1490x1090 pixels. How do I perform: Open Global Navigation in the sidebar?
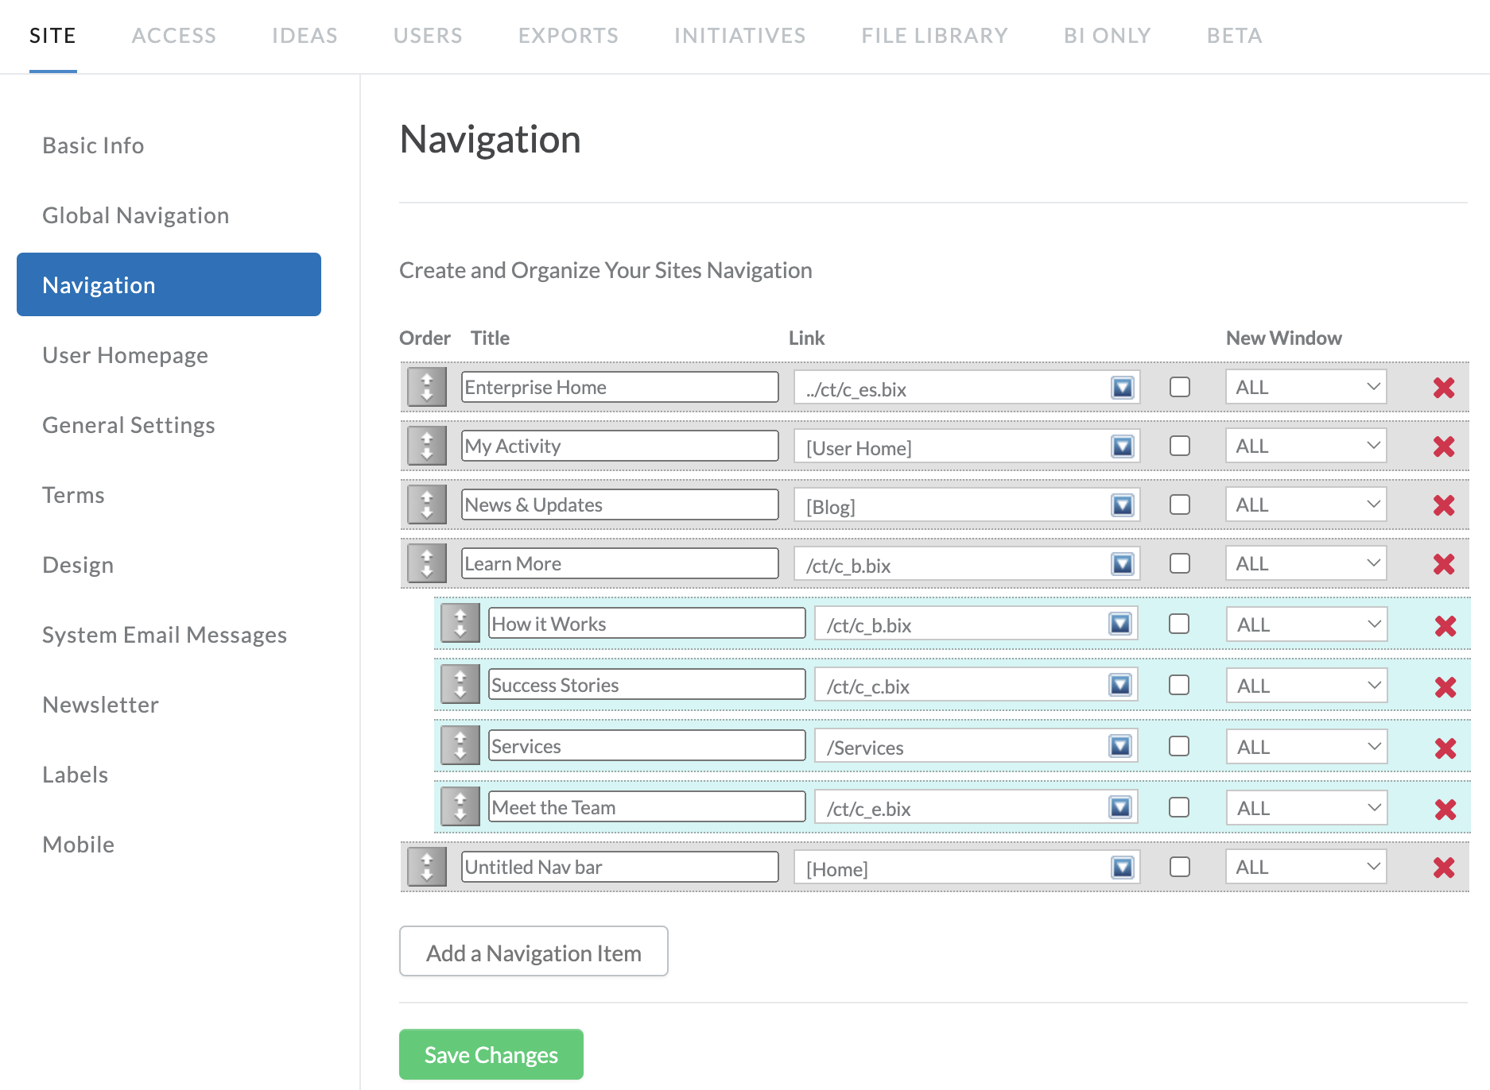[x=135, y=215]
